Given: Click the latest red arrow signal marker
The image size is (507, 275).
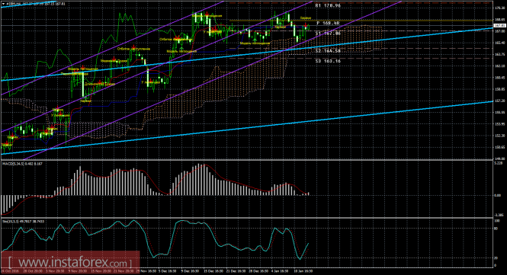Looking at the screenshot, I should (x=305, y=25).
